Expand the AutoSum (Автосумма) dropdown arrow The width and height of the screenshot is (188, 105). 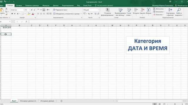point(165,9)
